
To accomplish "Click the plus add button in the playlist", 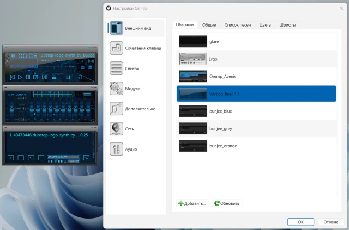I will [10, 158].
